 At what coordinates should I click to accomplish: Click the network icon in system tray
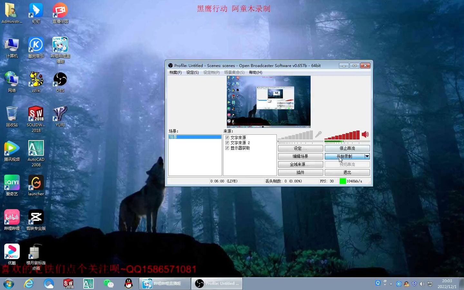pos(430,284)
